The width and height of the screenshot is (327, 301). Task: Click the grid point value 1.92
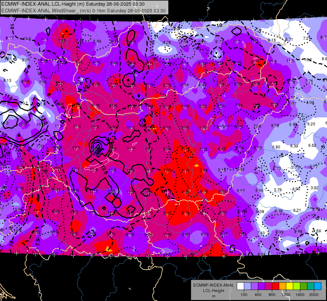(x=203, y=149)
